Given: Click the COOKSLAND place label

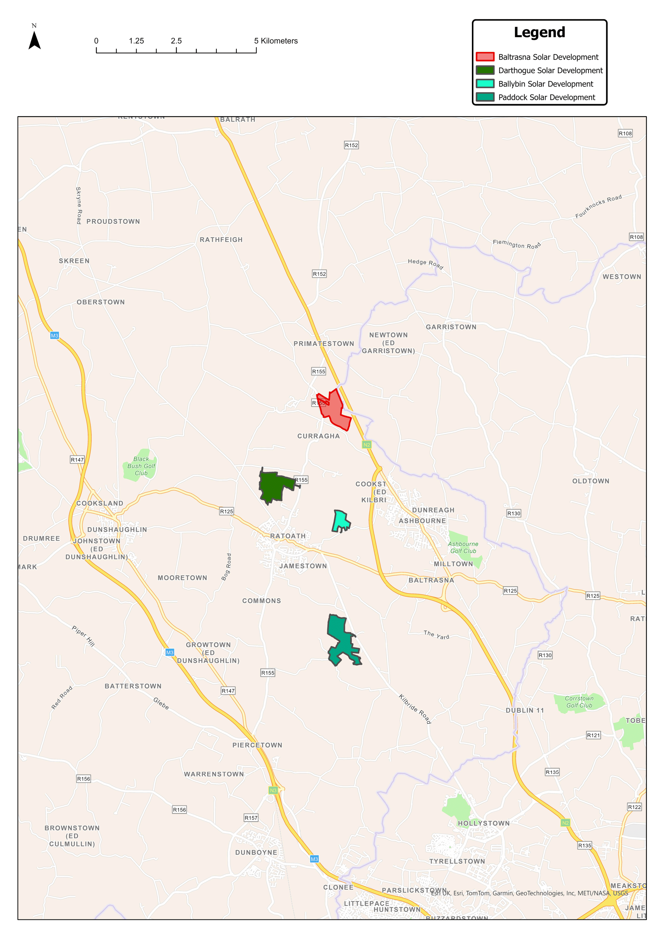Looking at the screenshot, I should click(x=100, y=503).
